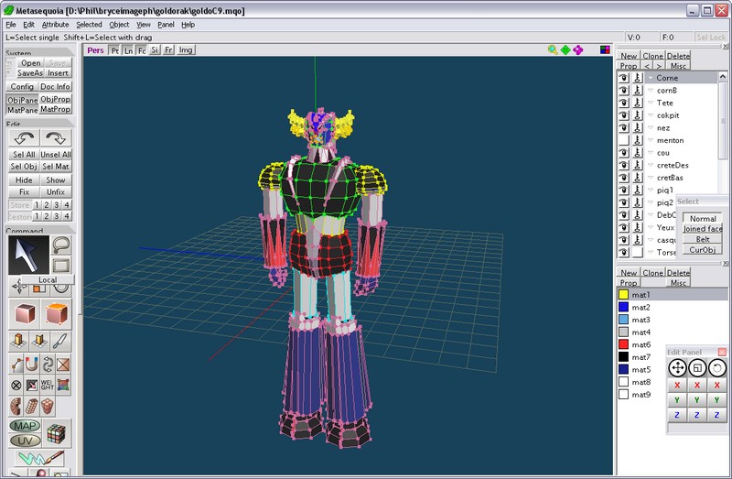Click the Unfix button
The image size is (732, 479).
56,192
